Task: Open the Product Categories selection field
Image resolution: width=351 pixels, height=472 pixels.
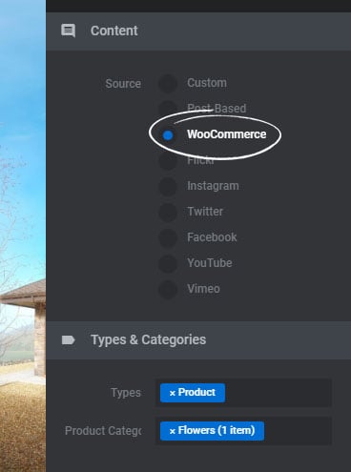Action: [243, 431]
